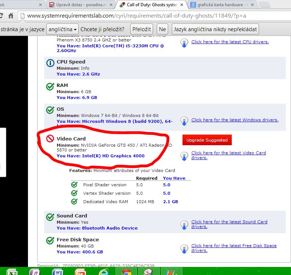Click the Chrome taskbar icon
The image size is (291, 275).
tap(126, 271)
